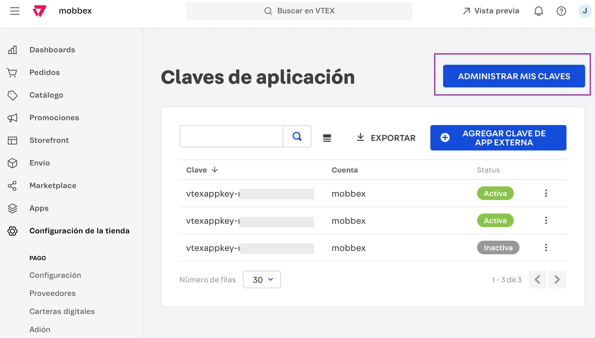Select Configuración under PAGO
Screen dimensions: 595x338
pos(55,275)
